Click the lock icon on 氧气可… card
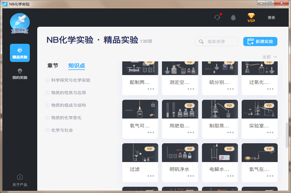 [153, 105]
